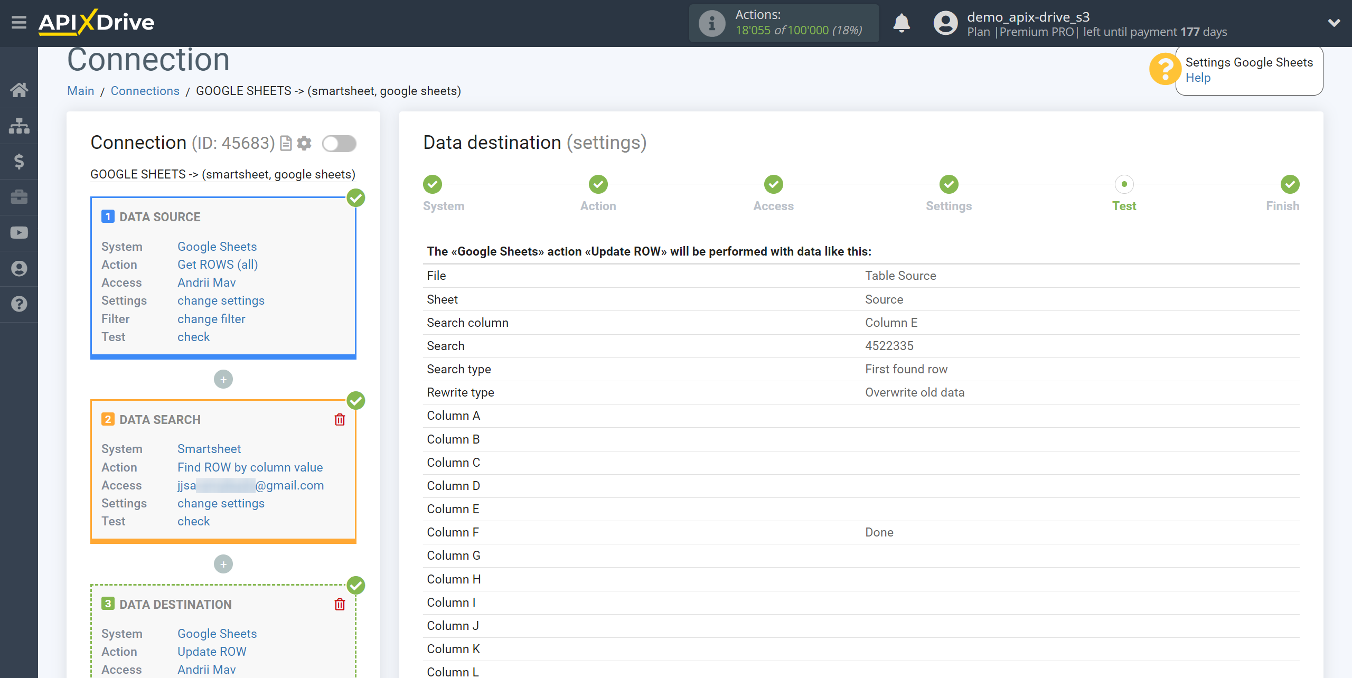
Task: Expand the account dropdown chevron
Action: (x=1334, y=23)
